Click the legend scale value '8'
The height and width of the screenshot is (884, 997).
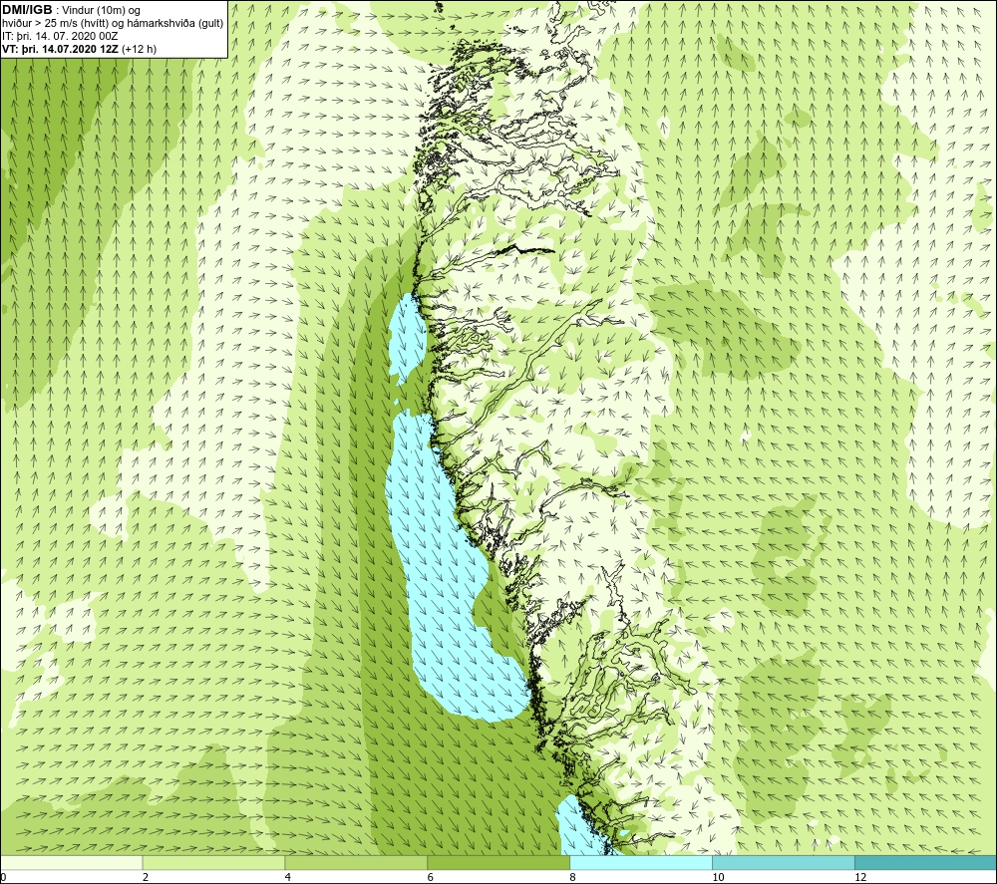pos(573,878)
